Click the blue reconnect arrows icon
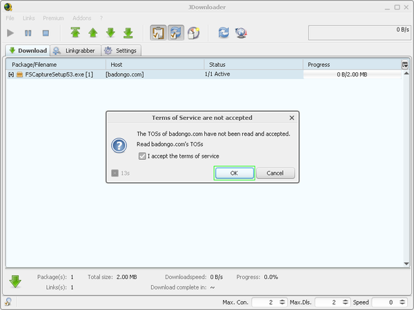This screenshot has width=414, height=310. click(x=224, y=32)
